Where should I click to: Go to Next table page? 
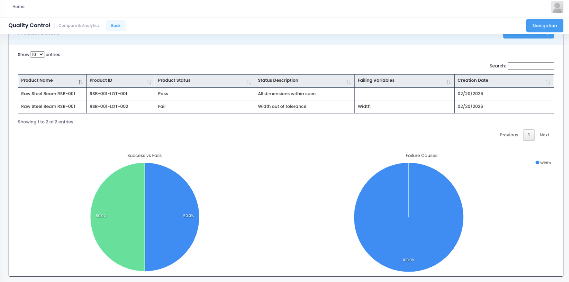(x=544, y=135)
